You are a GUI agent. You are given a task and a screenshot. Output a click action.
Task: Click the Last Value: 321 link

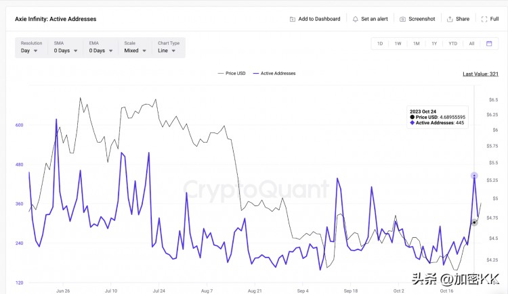pyautogui.click(x=480, y=74)
